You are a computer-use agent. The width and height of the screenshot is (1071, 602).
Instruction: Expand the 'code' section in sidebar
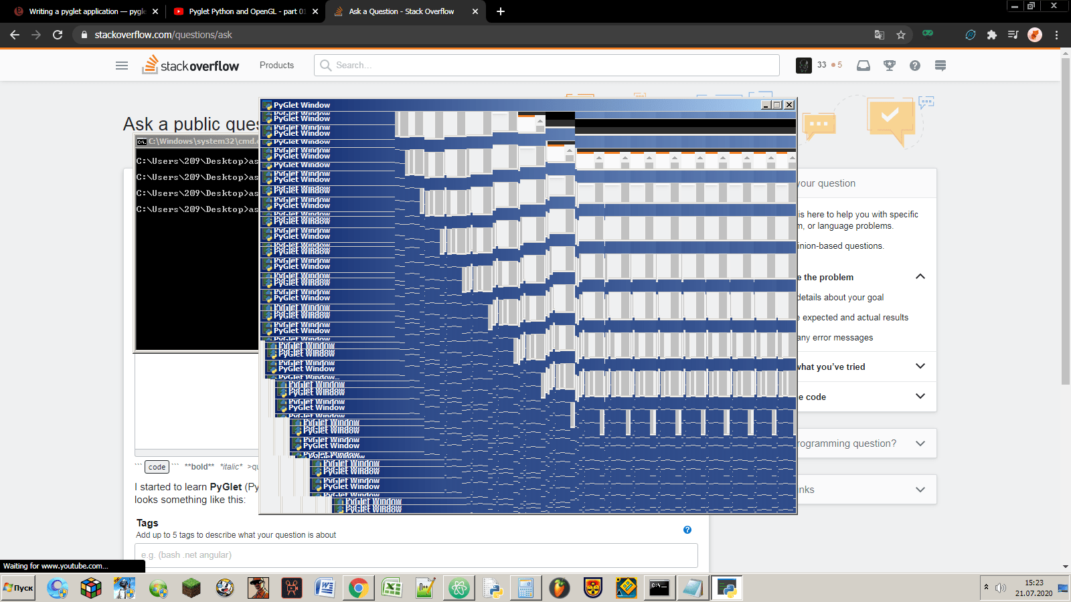(920, 397)
